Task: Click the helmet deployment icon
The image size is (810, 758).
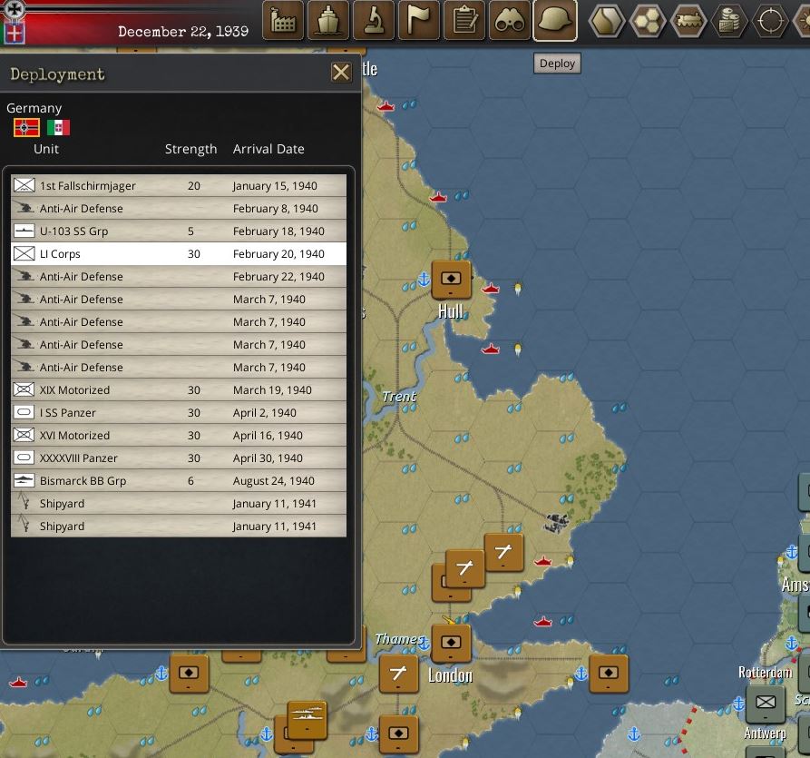Action: pyautogui.click(x=555, y=20)
